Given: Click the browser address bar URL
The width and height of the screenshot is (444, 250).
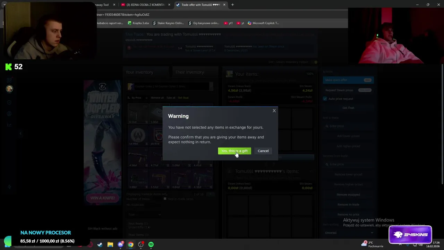Looking at the screenshot, I should (x=123, y=15).
